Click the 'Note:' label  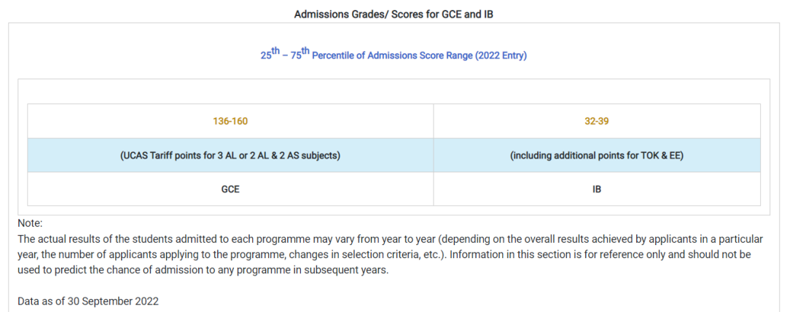(x=30, y=223)
